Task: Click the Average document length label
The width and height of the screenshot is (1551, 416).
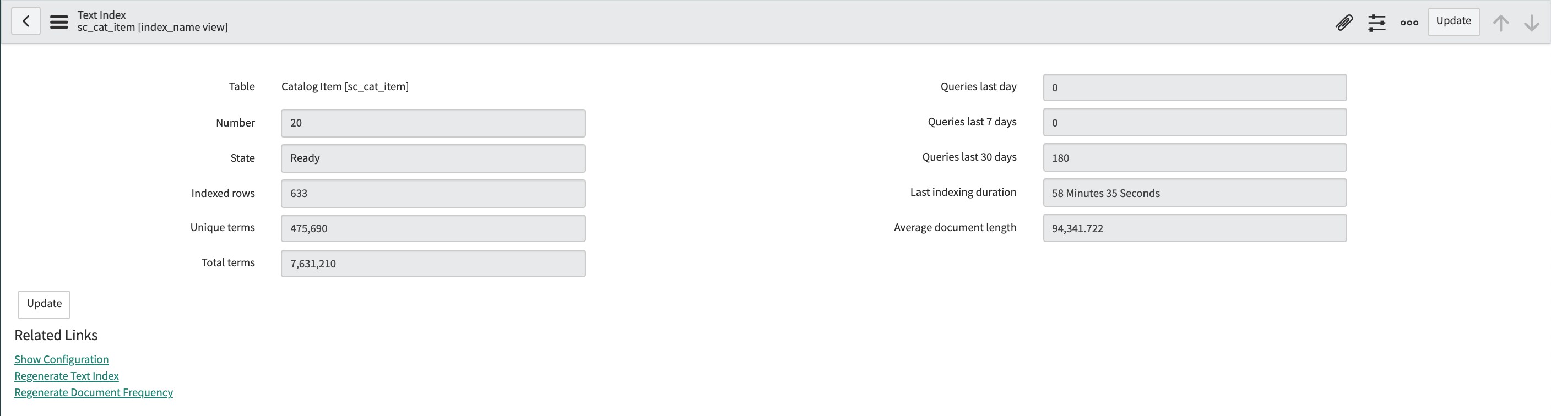Action: [955, 227]
